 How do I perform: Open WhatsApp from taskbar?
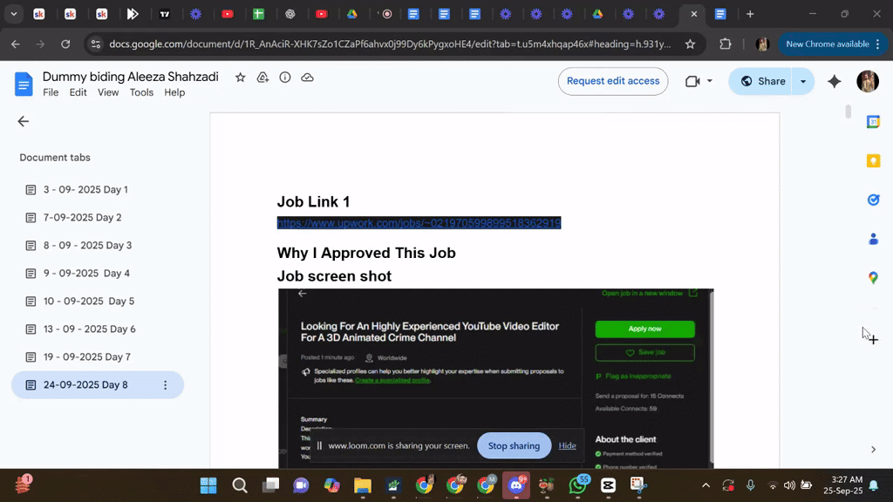click(x=577, y=485)
